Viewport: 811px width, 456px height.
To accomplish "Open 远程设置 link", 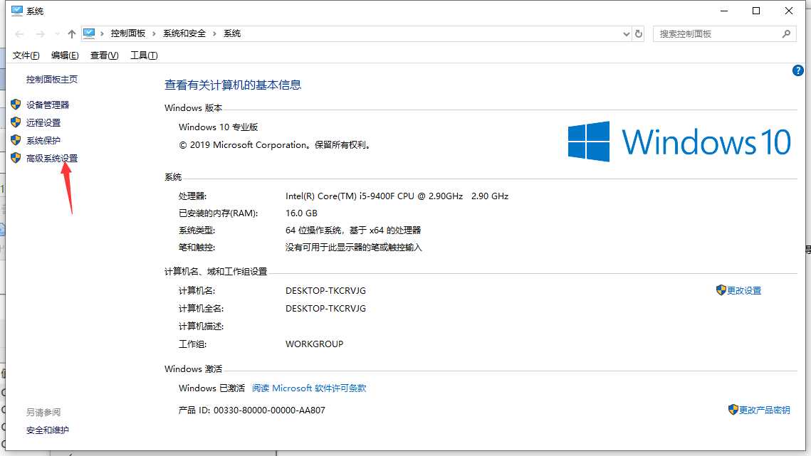I will tap(43, 122).
